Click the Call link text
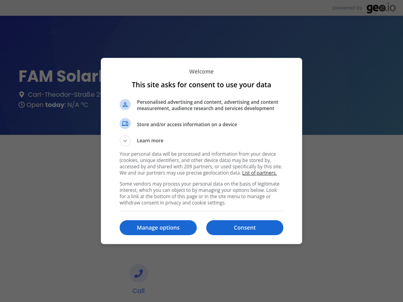This screenshot has width=403, height=302. pyautogui.click(x=139, y=291)
